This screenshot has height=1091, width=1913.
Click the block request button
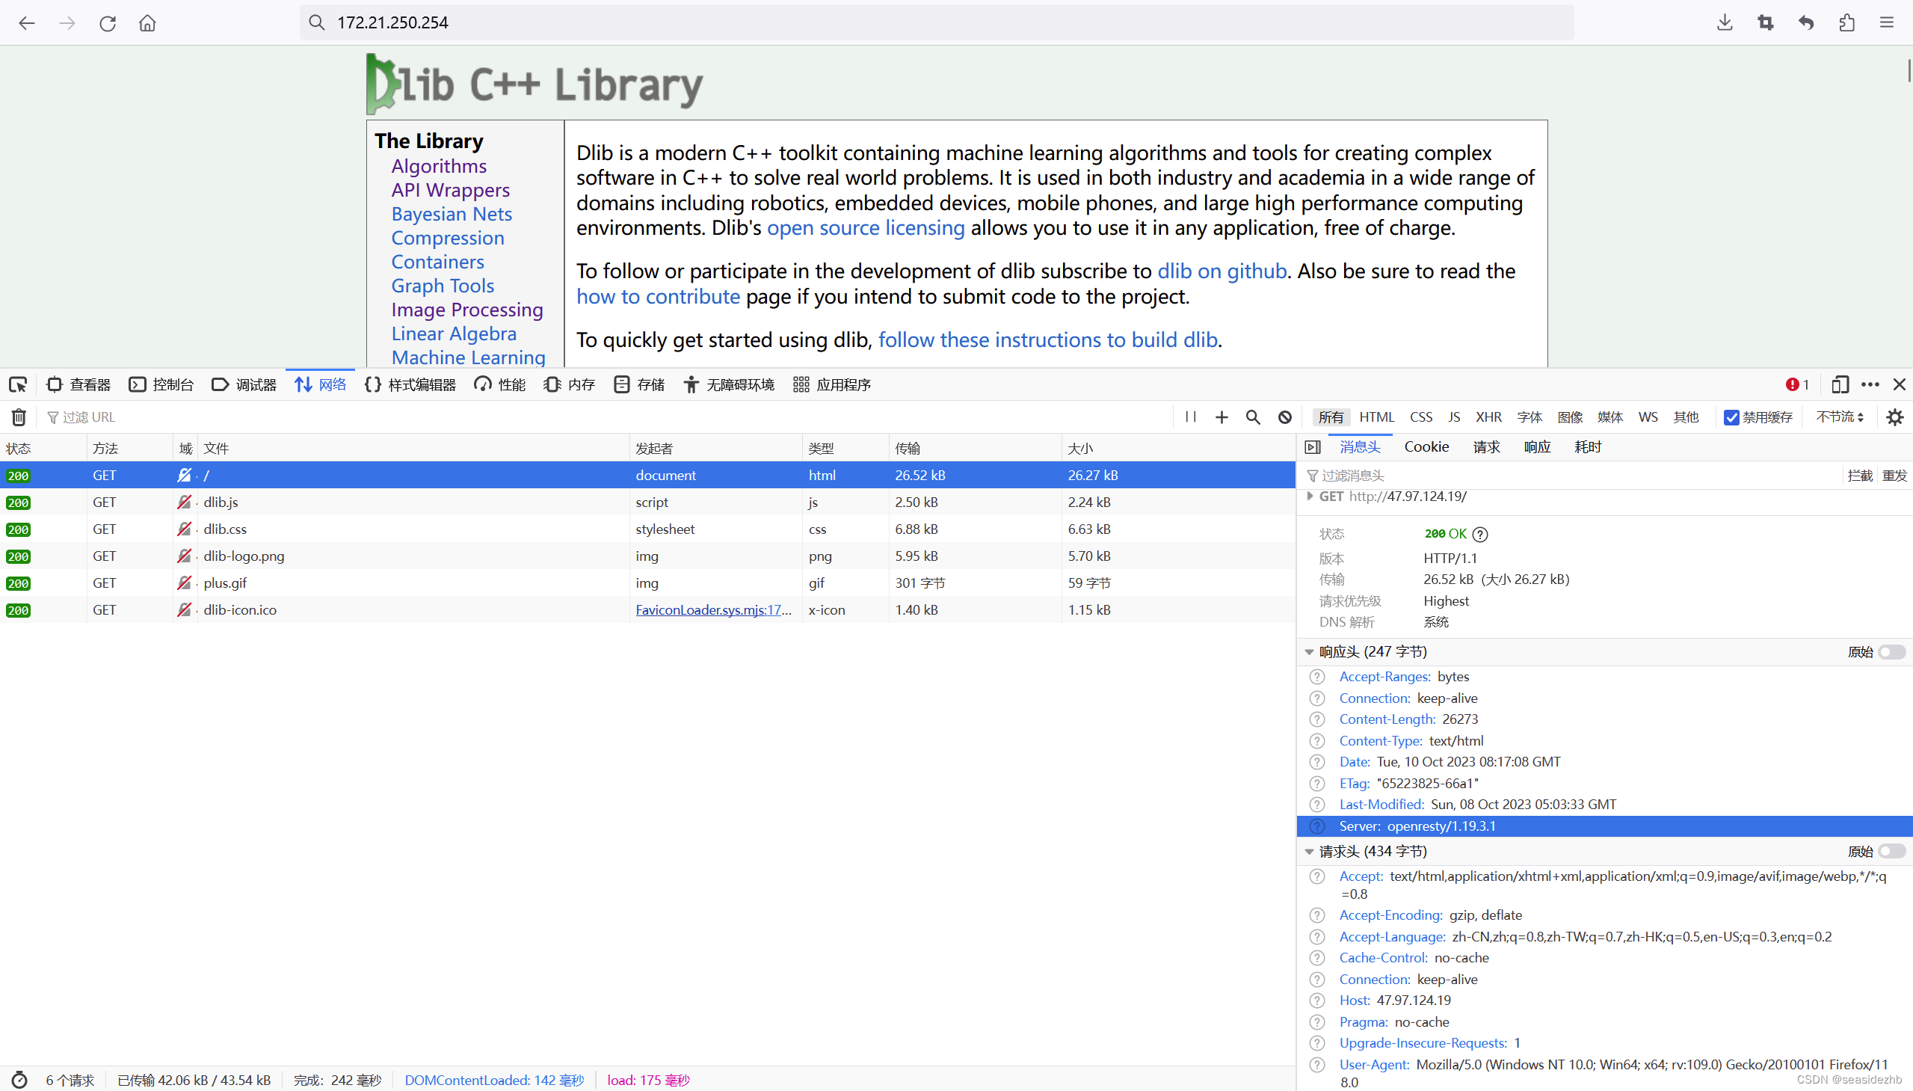[1860, 475]
